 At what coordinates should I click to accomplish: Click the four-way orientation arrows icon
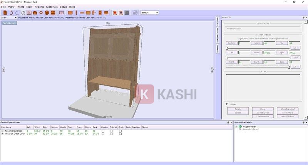41,13
